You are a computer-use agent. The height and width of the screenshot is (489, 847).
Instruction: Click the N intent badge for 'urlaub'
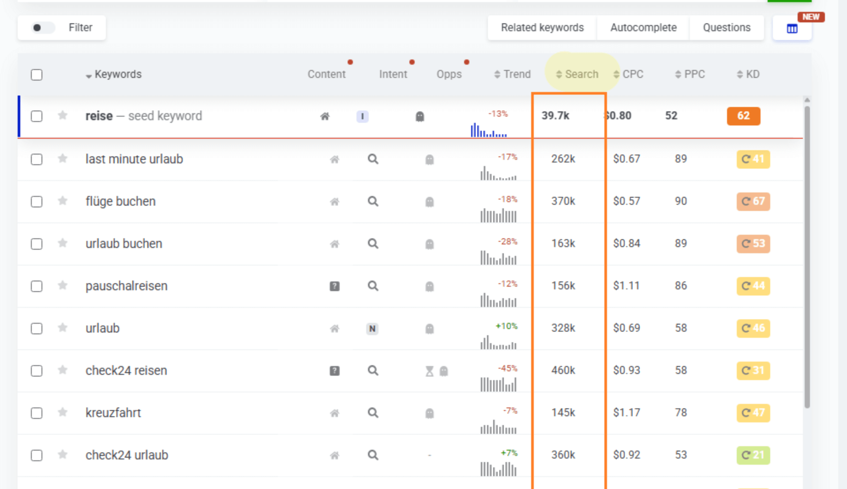(372, 329)
